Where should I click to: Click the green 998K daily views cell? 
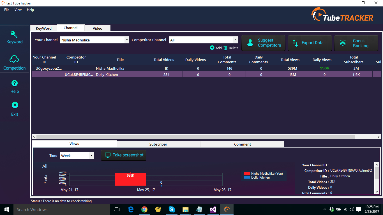(324, 68)
